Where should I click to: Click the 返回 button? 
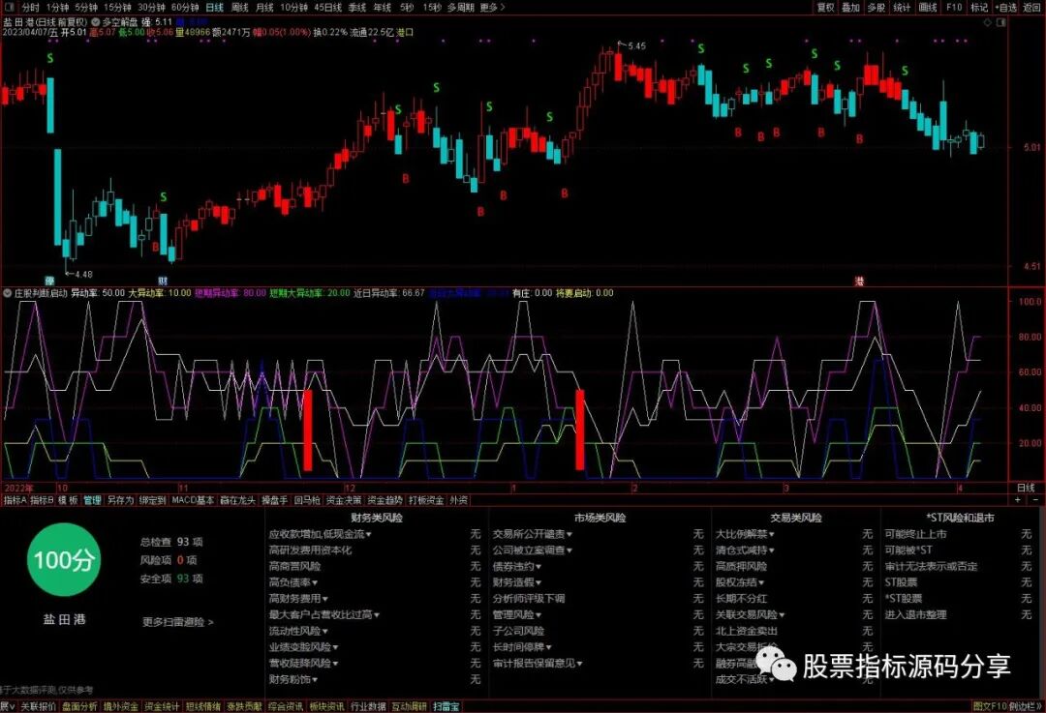click(x=1032, y=8)
